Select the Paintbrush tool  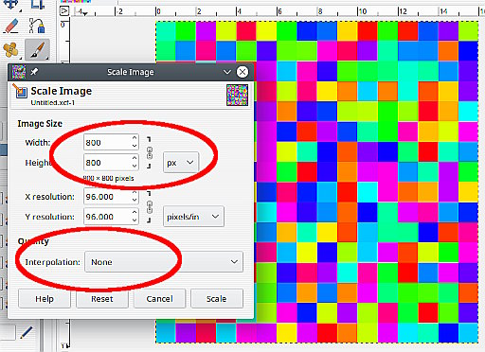coord(38,50)
